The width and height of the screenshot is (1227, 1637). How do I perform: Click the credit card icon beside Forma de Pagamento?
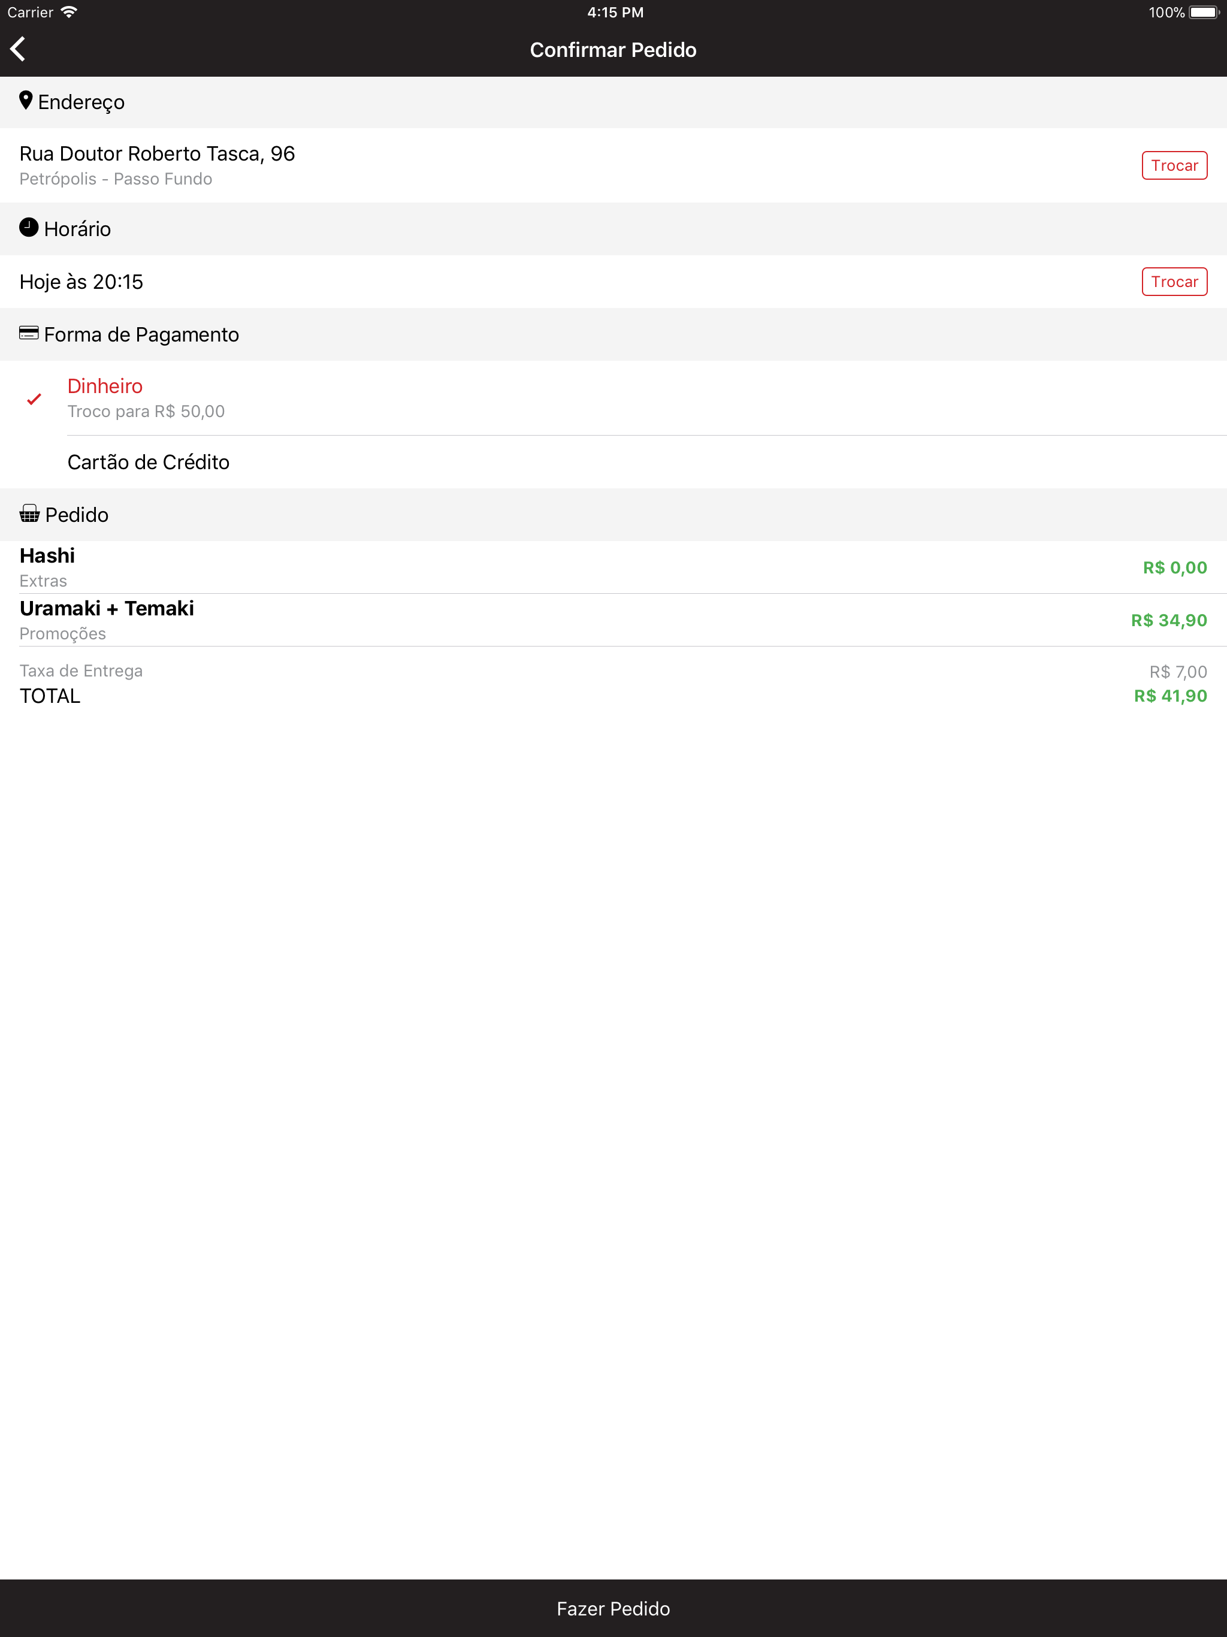29,333
